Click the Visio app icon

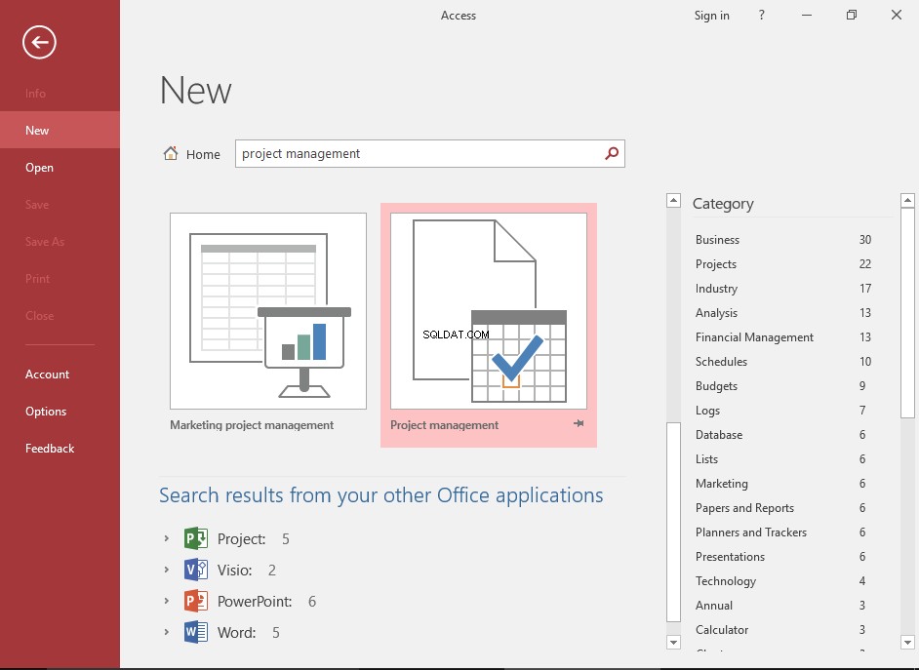click(x=196, y=570)
